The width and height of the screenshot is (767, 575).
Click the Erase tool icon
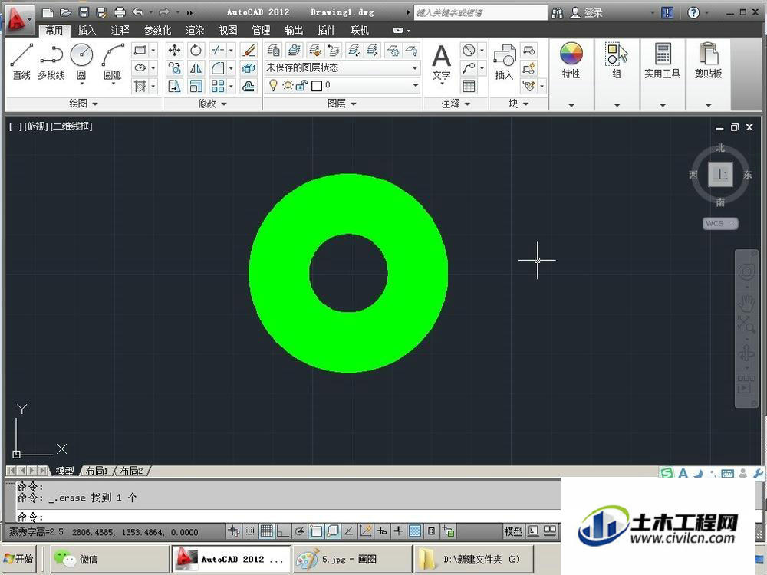pos(249,50)
